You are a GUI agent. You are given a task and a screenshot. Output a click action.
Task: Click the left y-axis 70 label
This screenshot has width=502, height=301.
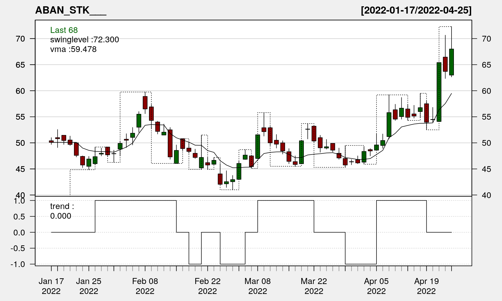[x=20, y=39]
